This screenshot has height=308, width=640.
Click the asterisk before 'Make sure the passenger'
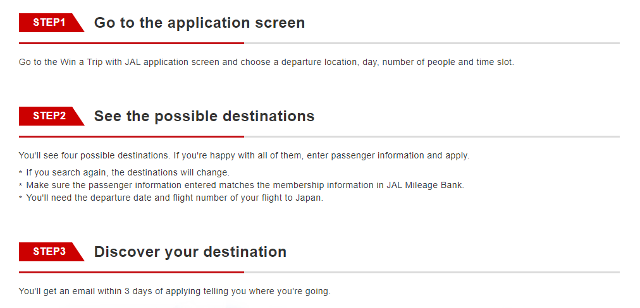tap(21, 186)
